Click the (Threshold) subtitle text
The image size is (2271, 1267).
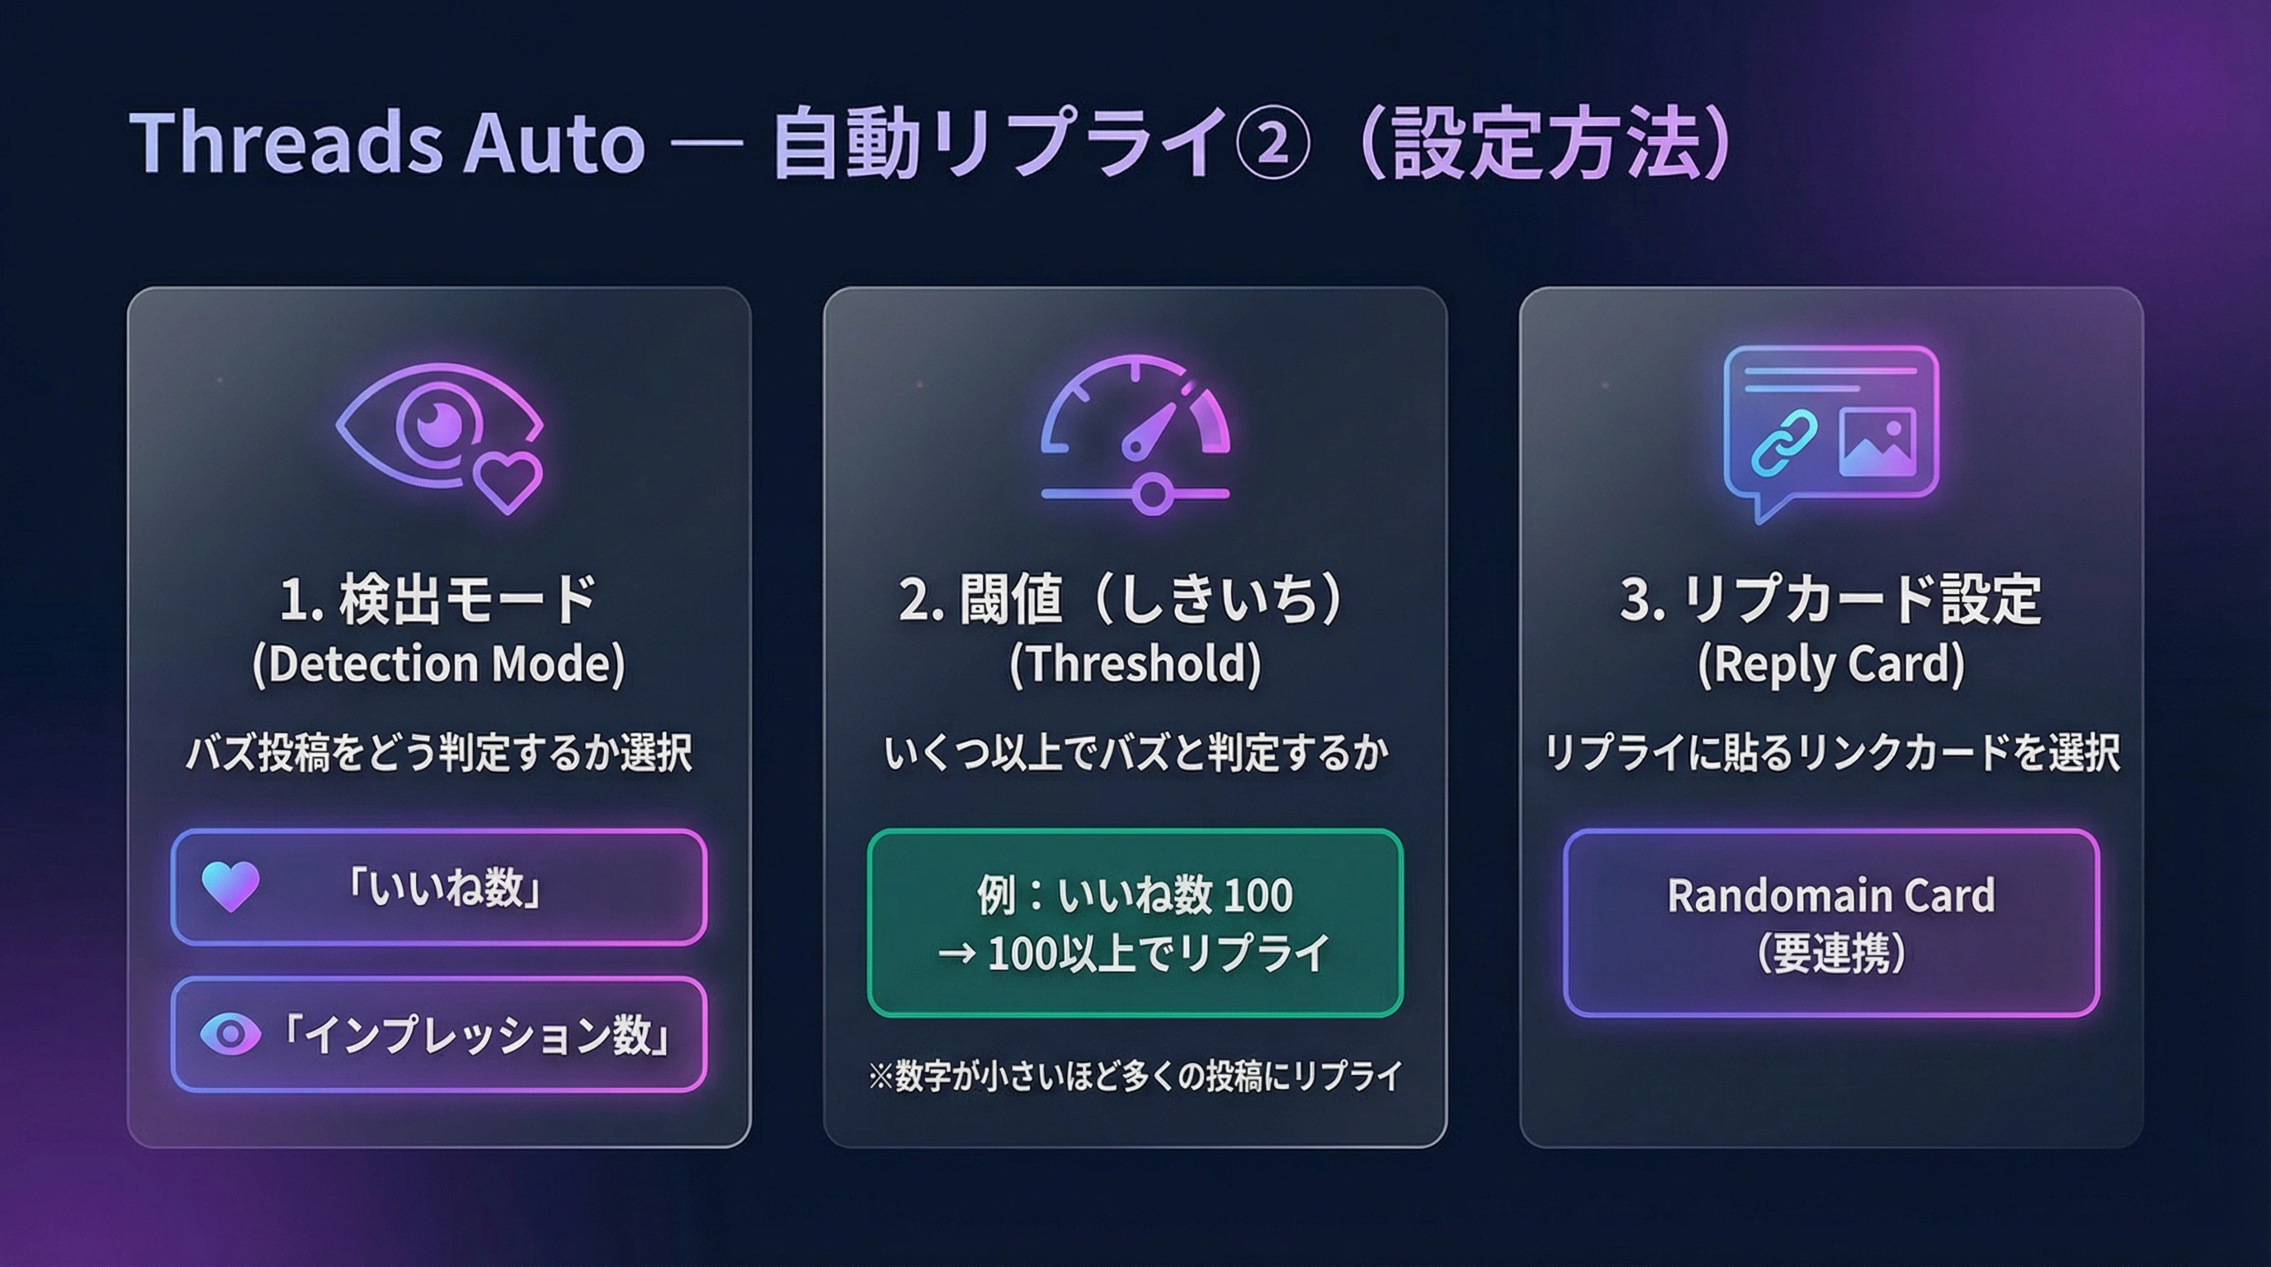coord(1135,664)
